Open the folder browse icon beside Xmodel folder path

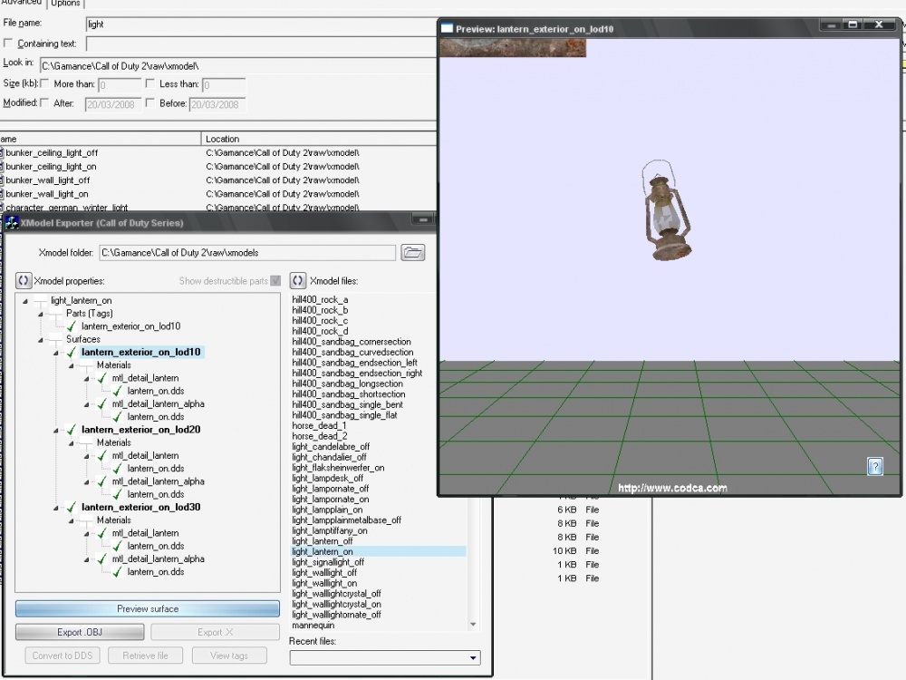click(x=413, y=252)
